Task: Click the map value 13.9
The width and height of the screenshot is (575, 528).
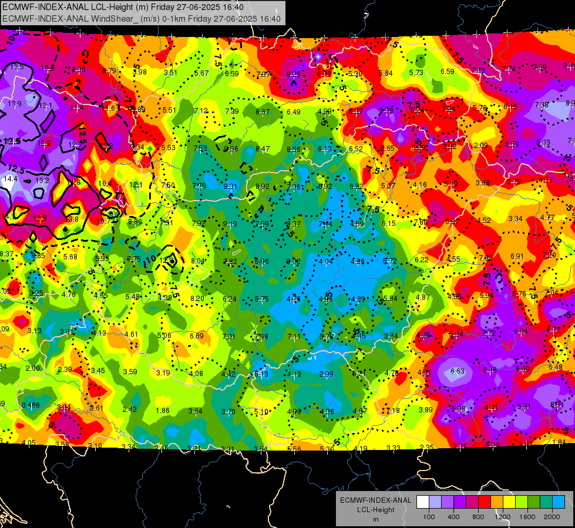Action: (15, 104)
